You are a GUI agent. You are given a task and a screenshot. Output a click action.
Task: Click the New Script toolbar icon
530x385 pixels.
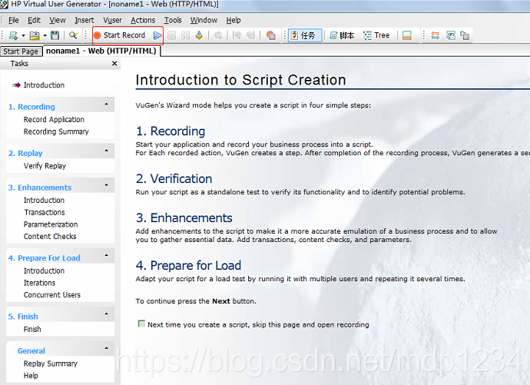coord(14,35)
